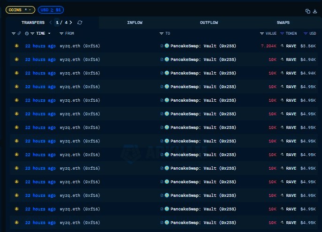This screenshot has height=232, width=322.
Task: Sort by the TIME column label
Action: coord(41,33)
